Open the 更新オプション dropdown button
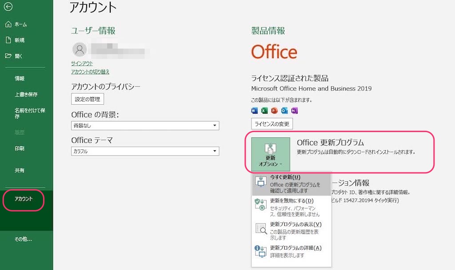This screenshot has height=270, width=455. coord(271,154)
